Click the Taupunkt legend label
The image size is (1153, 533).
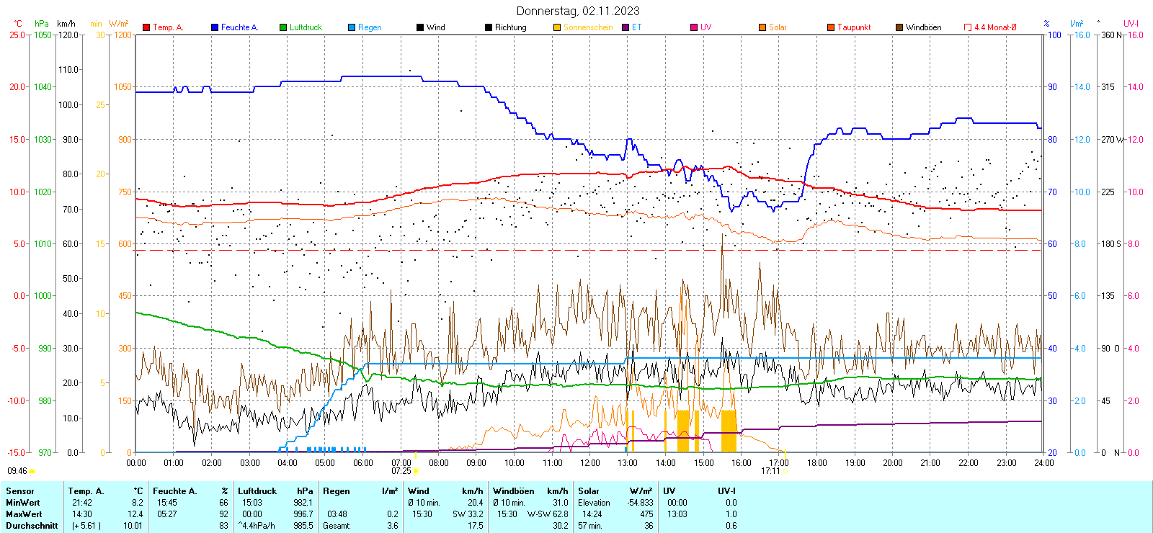[854, 27]
